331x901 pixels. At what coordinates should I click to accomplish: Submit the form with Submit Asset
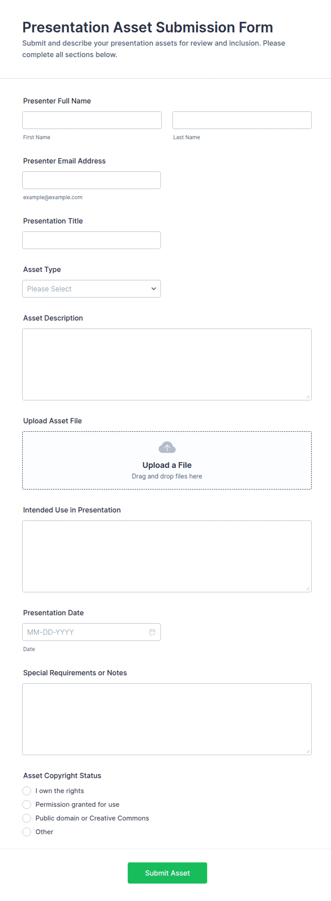pyautogui.click(x=167, y=873)
